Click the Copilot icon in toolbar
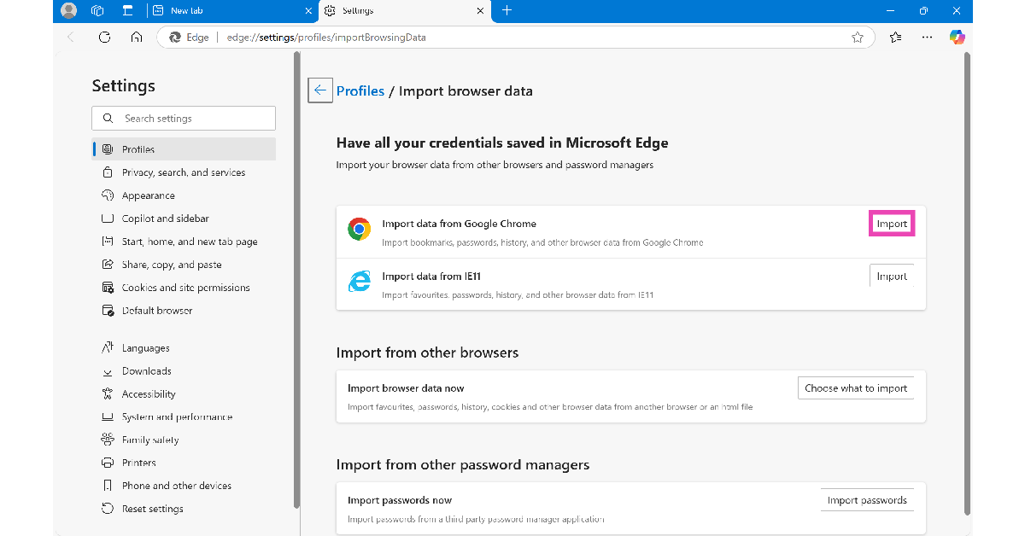The image size is (1025, 536). click(x=957, y=38)
